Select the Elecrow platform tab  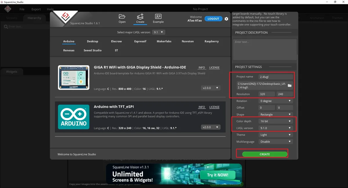[x=116, y=41]
